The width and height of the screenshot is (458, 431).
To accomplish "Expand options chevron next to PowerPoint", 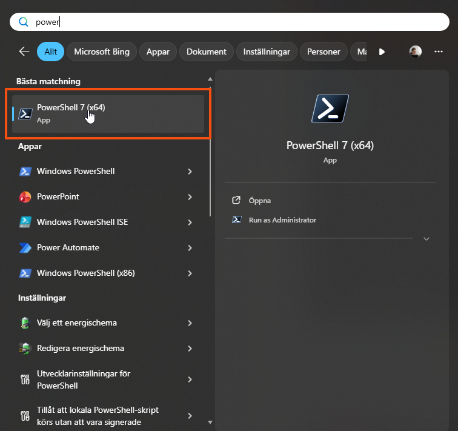I will [190, 197].
